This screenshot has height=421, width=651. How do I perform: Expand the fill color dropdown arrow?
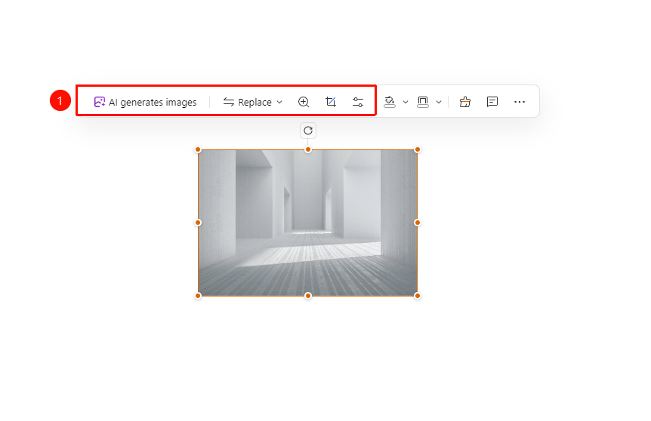pos(406,102)
